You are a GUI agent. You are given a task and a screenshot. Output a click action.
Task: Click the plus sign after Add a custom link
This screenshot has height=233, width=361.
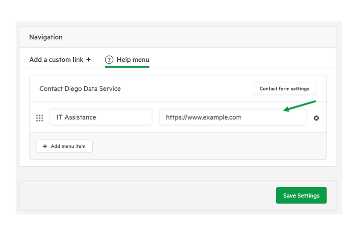coord(88,60)
